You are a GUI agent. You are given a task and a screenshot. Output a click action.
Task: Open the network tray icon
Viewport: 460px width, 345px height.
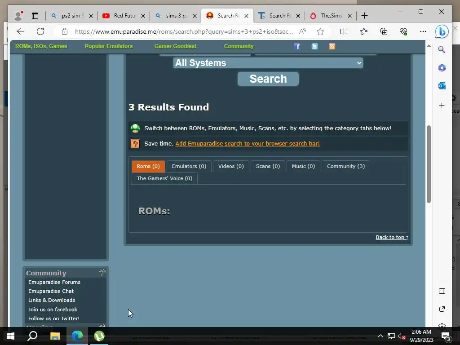click(391, 336)
